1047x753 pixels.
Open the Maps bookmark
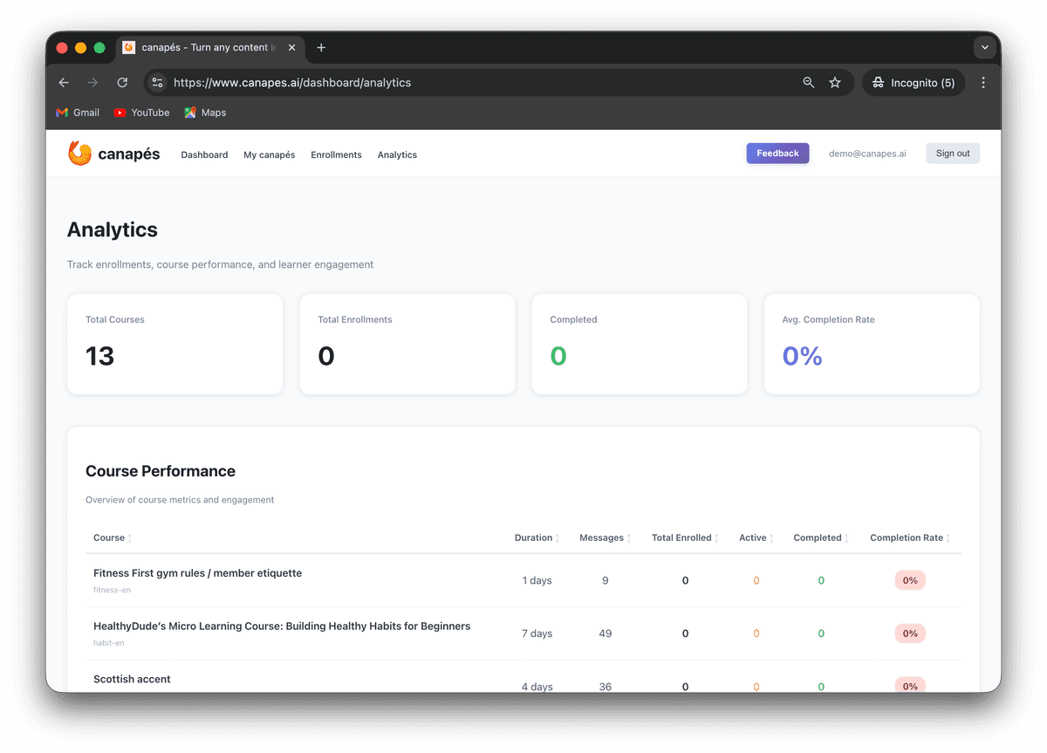pos(204,112)
